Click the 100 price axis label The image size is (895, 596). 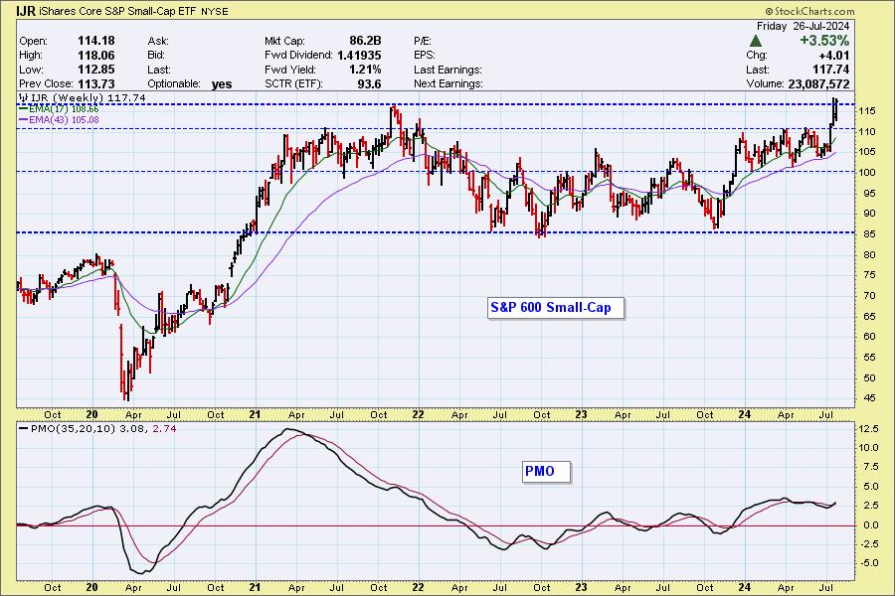866,172
